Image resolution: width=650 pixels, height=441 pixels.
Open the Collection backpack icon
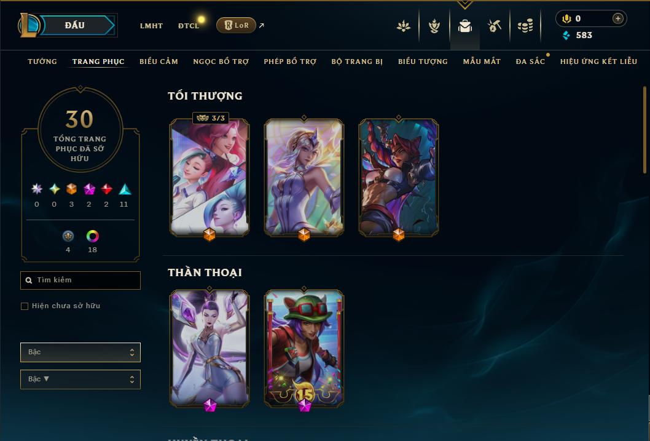pos(464,26)
